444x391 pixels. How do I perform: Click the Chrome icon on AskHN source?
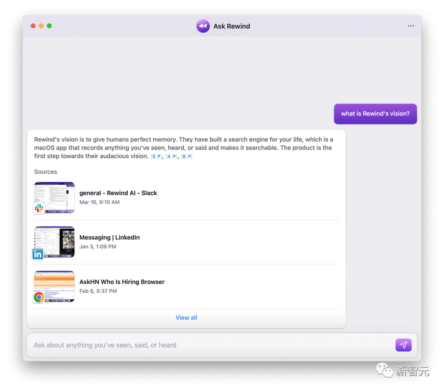(39, 297)
